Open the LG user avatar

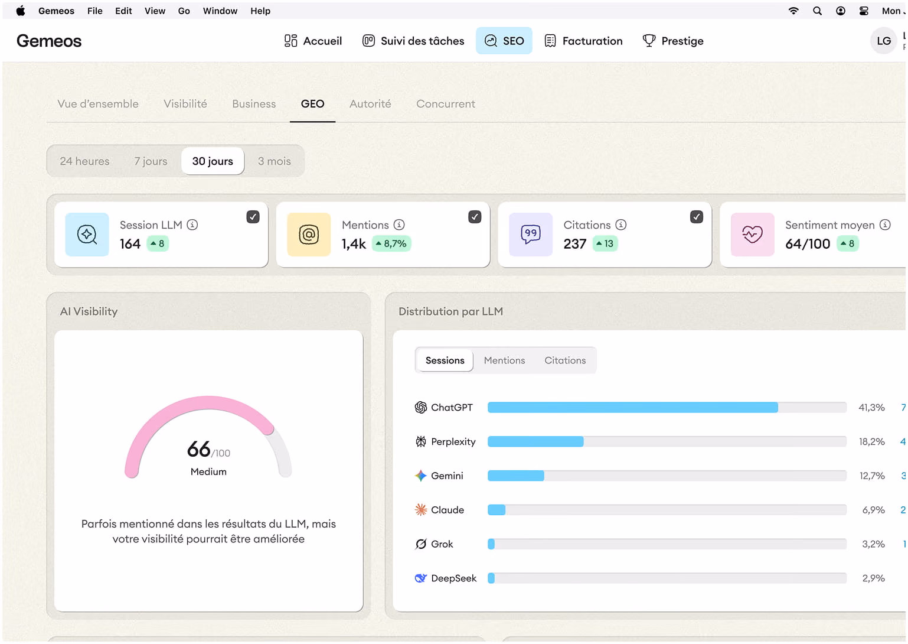coord(883,41)
